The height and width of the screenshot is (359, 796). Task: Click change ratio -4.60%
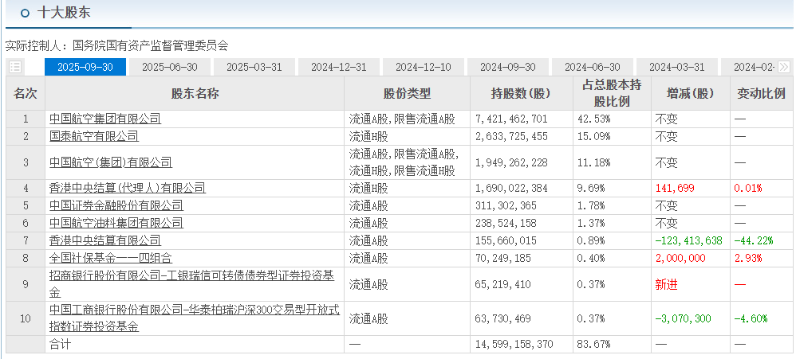[751, 318]
